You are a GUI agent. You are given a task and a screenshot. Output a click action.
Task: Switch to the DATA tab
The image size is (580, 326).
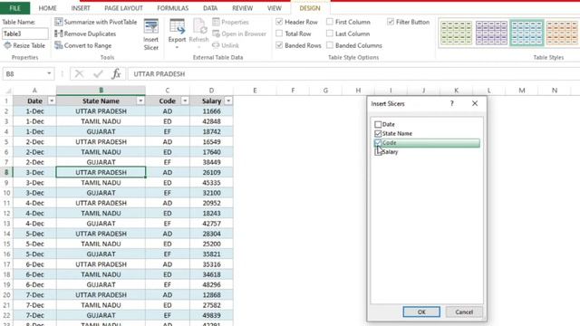210,8
